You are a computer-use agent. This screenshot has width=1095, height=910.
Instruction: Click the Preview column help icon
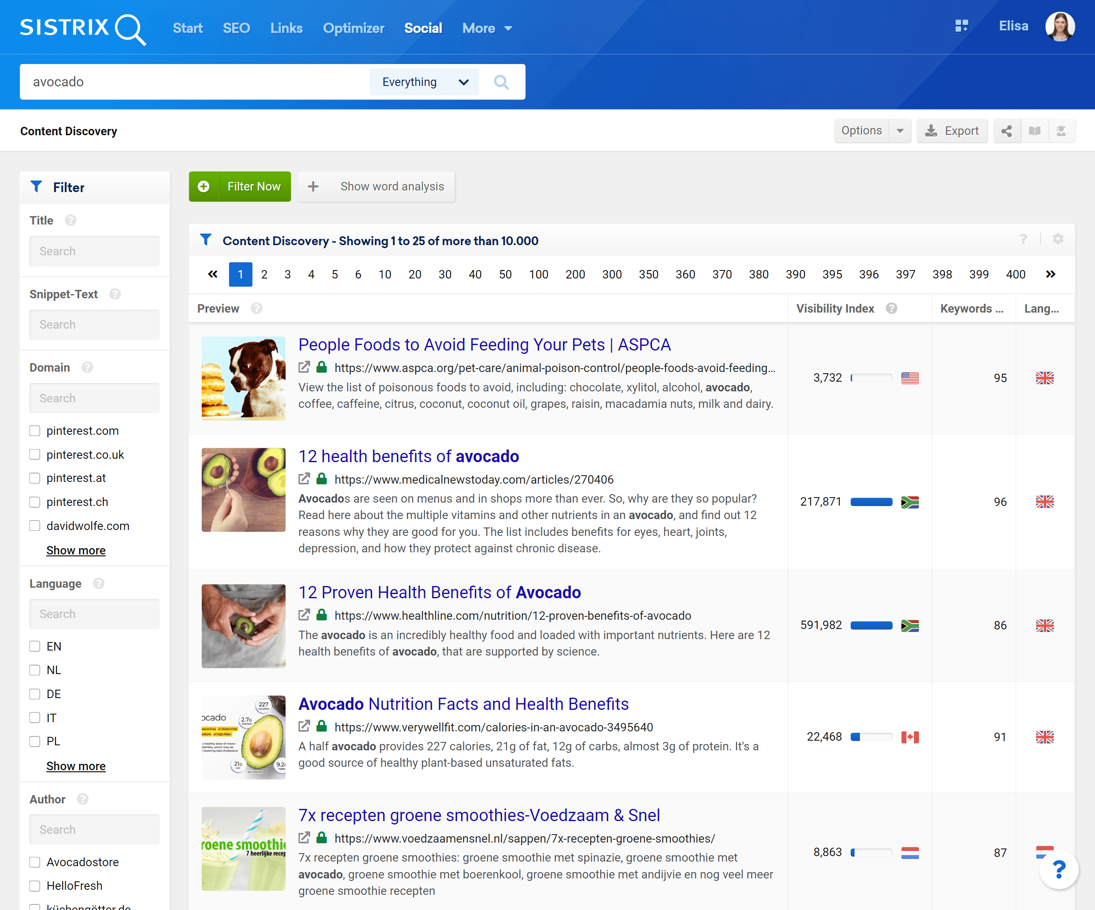coord(256,309)
